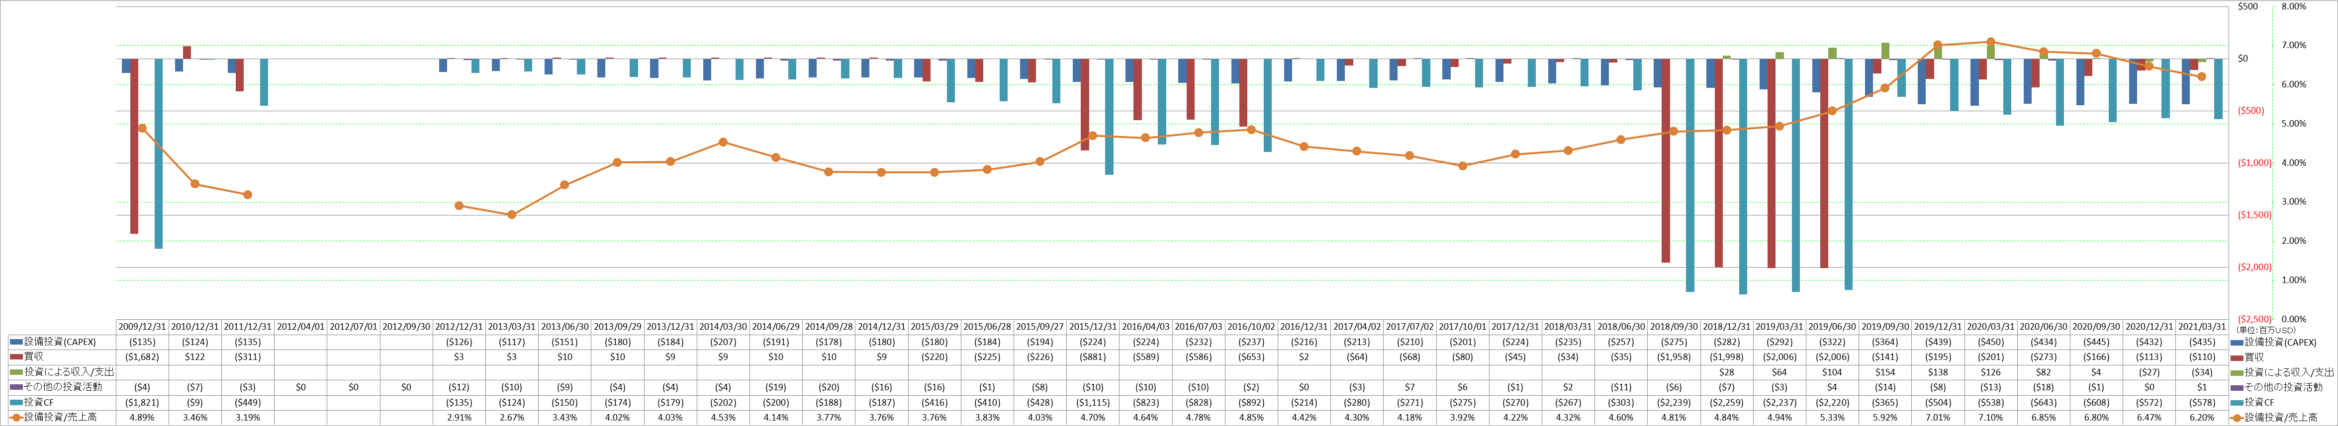Select the 2010/12/31 date column header
Screen dimensions: 2338x426
coord(195,327)
